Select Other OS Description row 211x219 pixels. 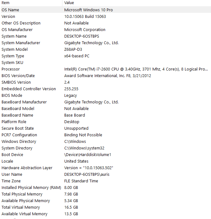tap(106, 23)
